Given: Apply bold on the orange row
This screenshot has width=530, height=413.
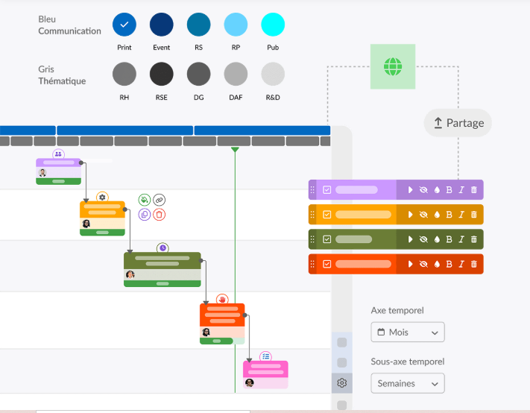Looking at the screenshot, I should [x=449, y=215].
